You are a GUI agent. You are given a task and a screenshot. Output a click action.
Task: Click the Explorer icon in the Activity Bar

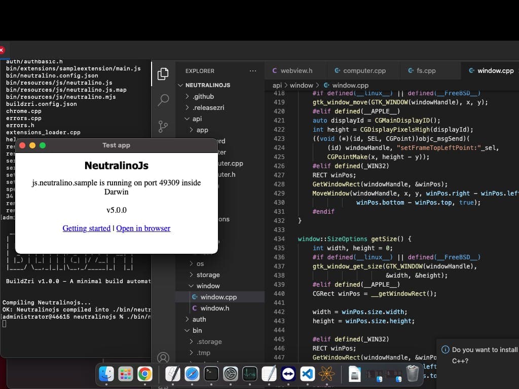[163, 73]
